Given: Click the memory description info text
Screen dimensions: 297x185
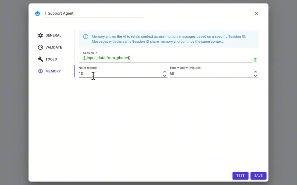Looking at the screenshot, I should 169,39.
